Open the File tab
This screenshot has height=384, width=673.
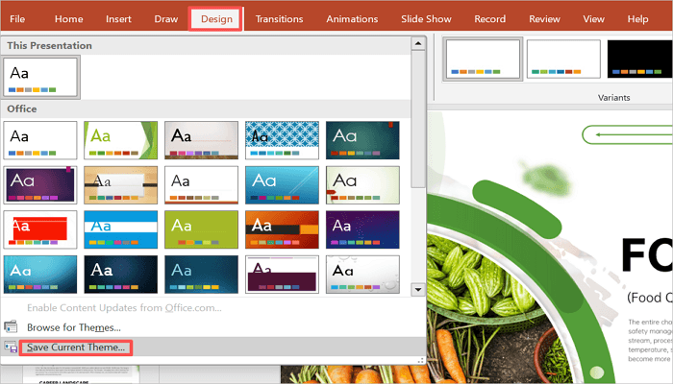tap(17, 19)
